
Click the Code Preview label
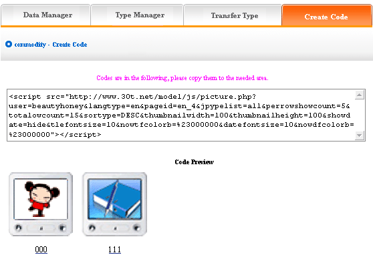194,162
